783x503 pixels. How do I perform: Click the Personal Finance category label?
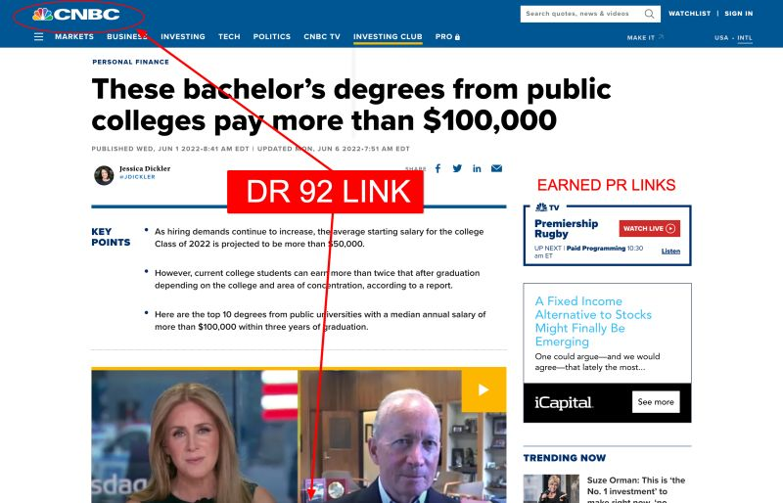click(130, 62)
